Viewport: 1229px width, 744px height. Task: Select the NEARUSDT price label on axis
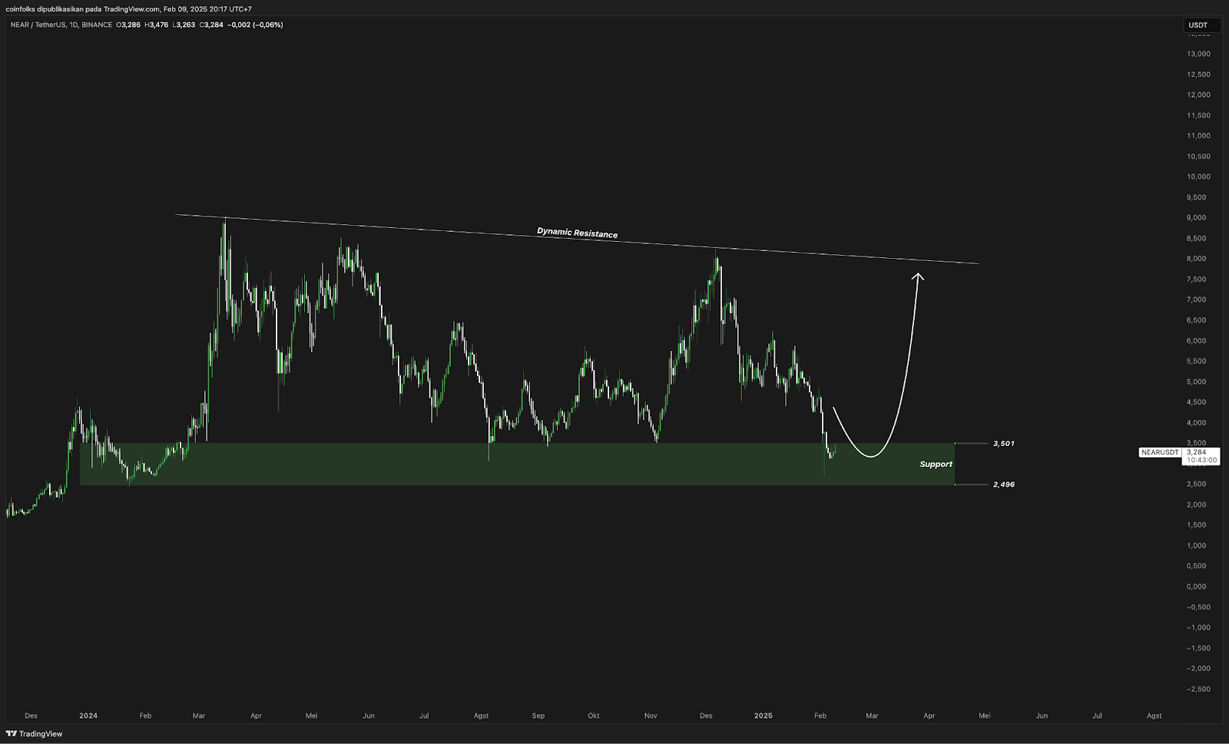pos(1159,452)
